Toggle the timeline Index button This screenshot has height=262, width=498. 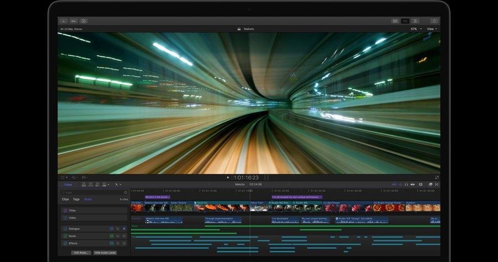click(68, 185)
